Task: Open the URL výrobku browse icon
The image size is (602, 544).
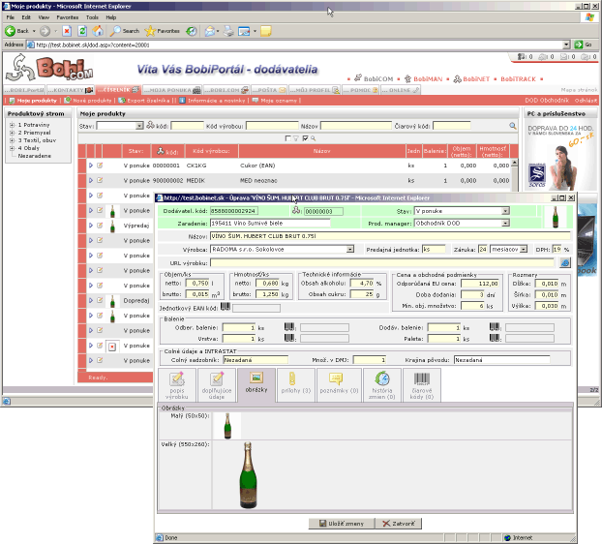Action: (x=565, y=263)
